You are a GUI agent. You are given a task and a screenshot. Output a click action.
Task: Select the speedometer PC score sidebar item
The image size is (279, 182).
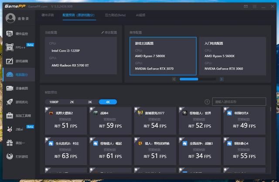19,75
